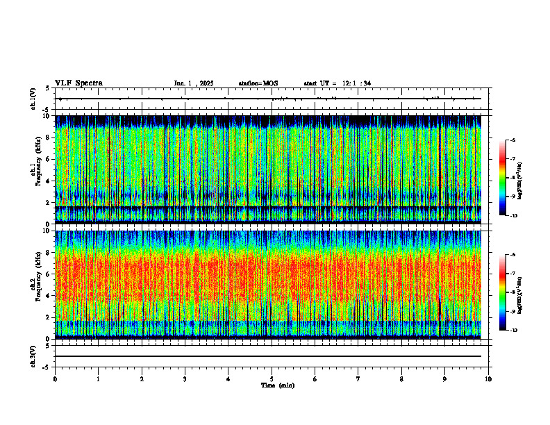The image size is (550, 425).
Task: Click the "-6" label on ch.1 color bar
Action: 512,140
